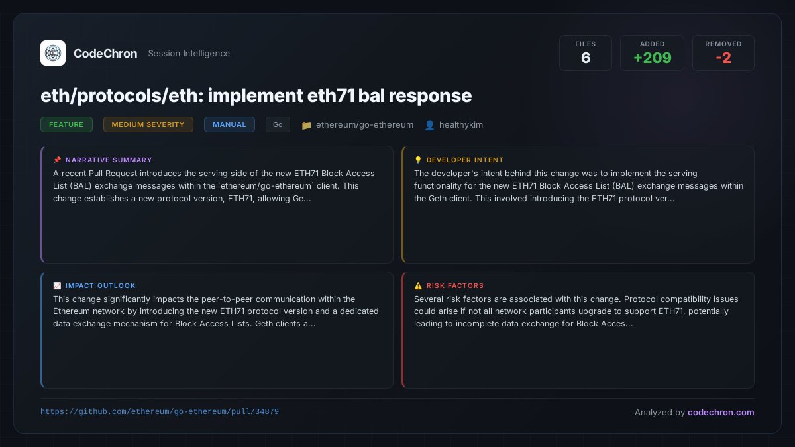The width and height of the screenshot is (795, 447).
Task: Click the narrative summary paragraph text
Action: pyautogui.click(x=215, y=186)
